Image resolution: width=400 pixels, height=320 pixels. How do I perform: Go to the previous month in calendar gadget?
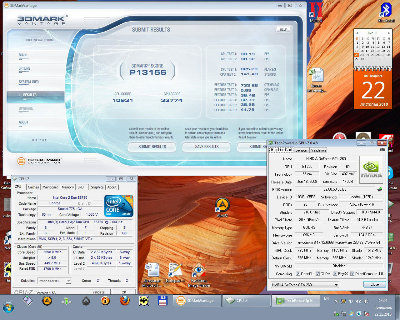coord(357,33)
